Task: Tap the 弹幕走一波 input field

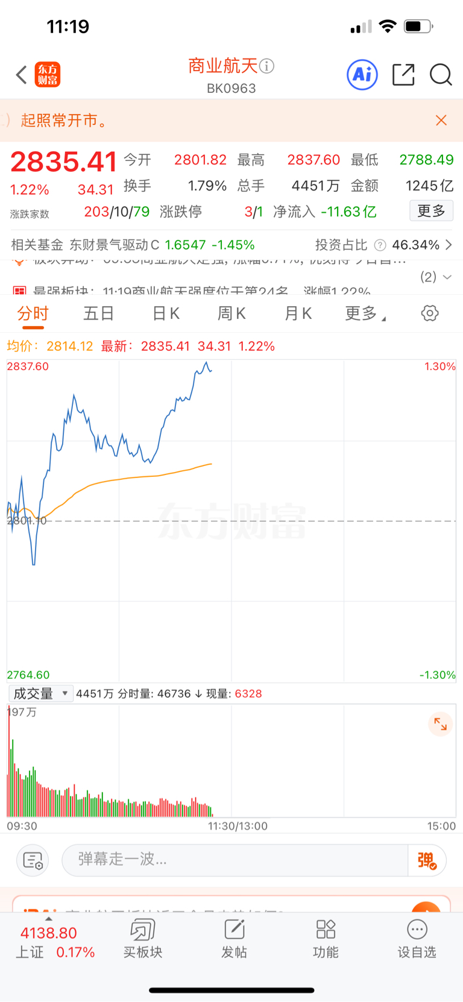Action: [235, 859]
